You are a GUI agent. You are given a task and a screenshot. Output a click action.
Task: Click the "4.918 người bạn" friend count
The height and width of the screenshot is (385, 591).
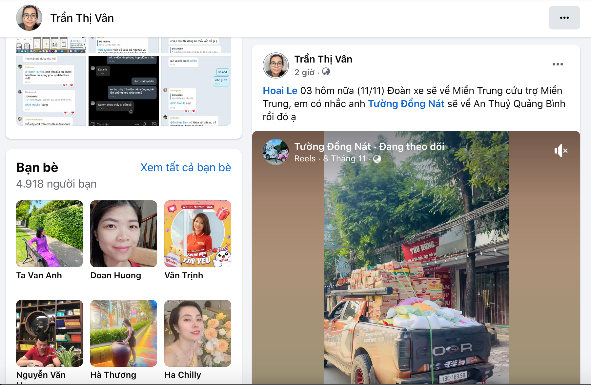(x=56, y=184)
